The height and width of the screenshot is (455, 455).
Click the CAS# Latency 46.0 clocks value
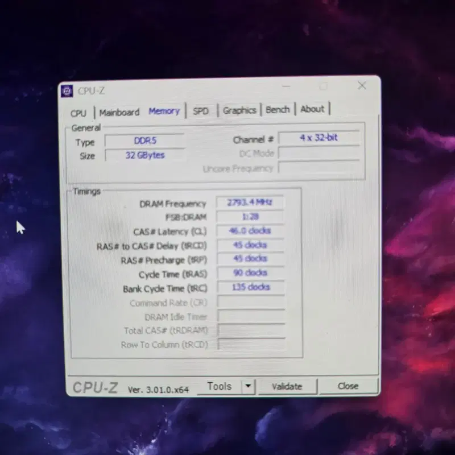(250, 231)
